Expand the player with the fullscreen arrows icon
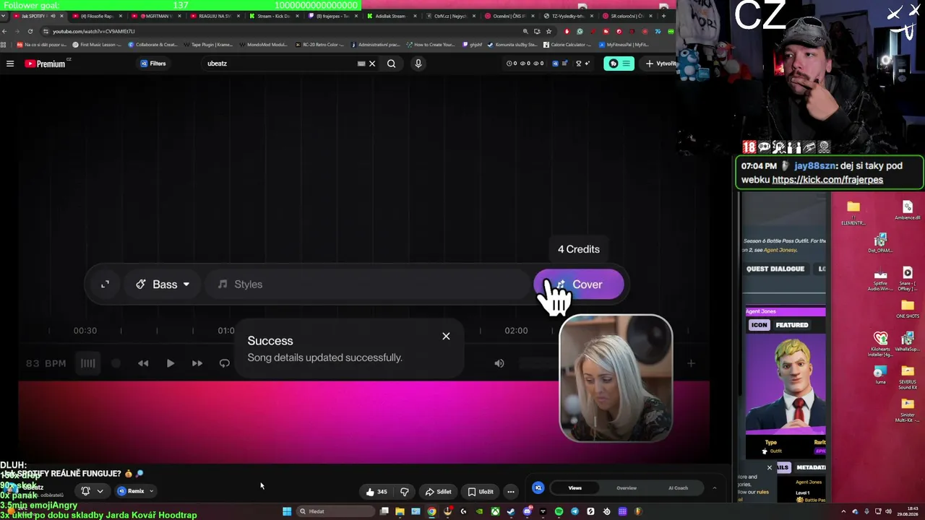The height and width of the screenshot is (520, 925). (x=105, y=285)
